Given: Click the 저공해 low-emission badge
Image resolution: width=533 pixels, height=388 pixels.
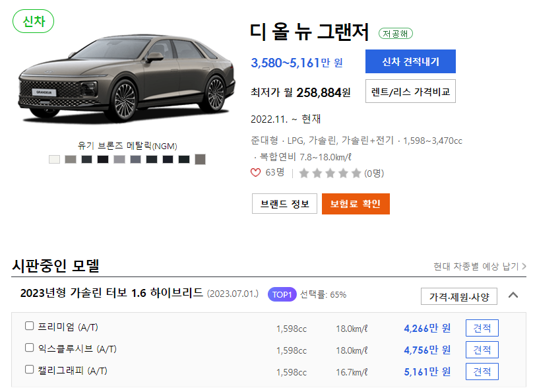Looking at the screenshot, I should point(396,34).
